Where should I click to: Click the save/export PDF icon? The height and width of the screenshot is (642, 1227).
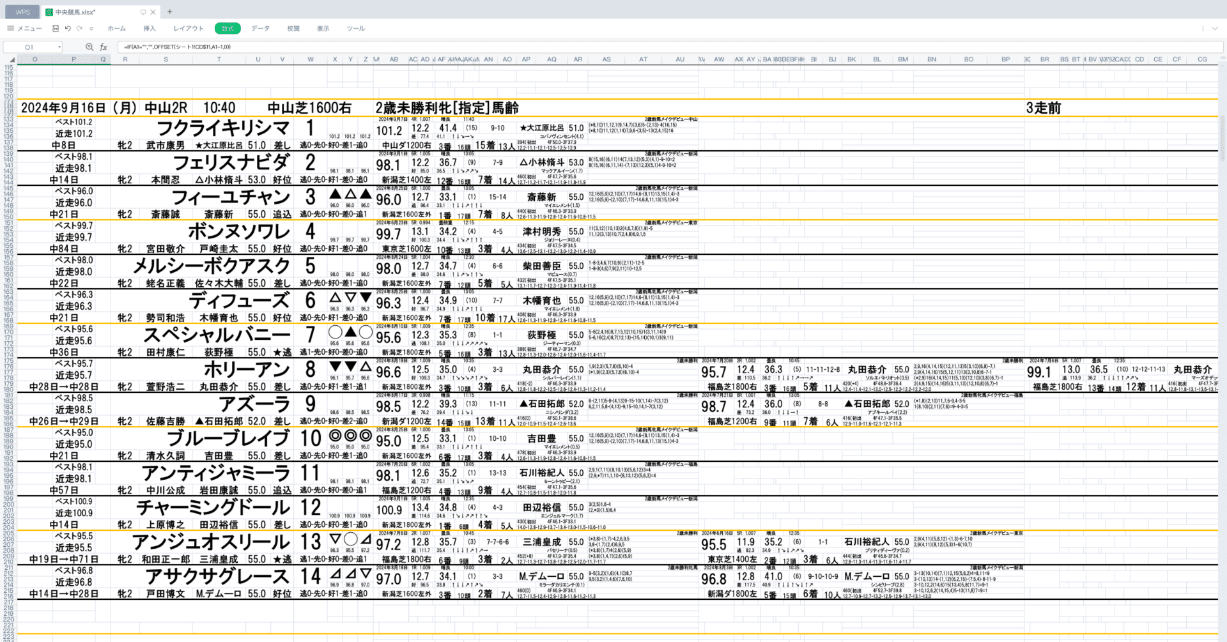pyautogui.click(x=56, y=29)
